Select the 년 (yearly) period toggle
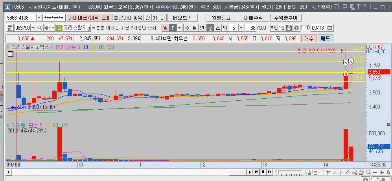Image resolution: width=392 pixels, height=181 pixels. [202, 28]
